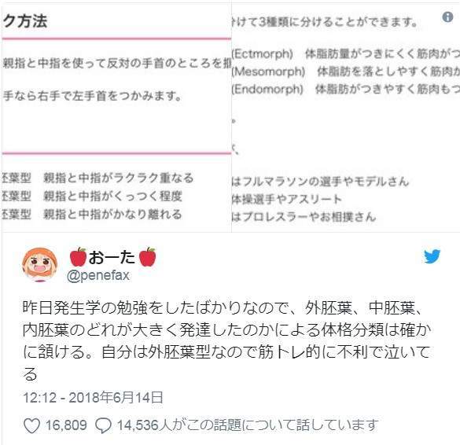Open replies via speech bubble icon
This screenshot has width=460, height=445.
tap(103, 425)
